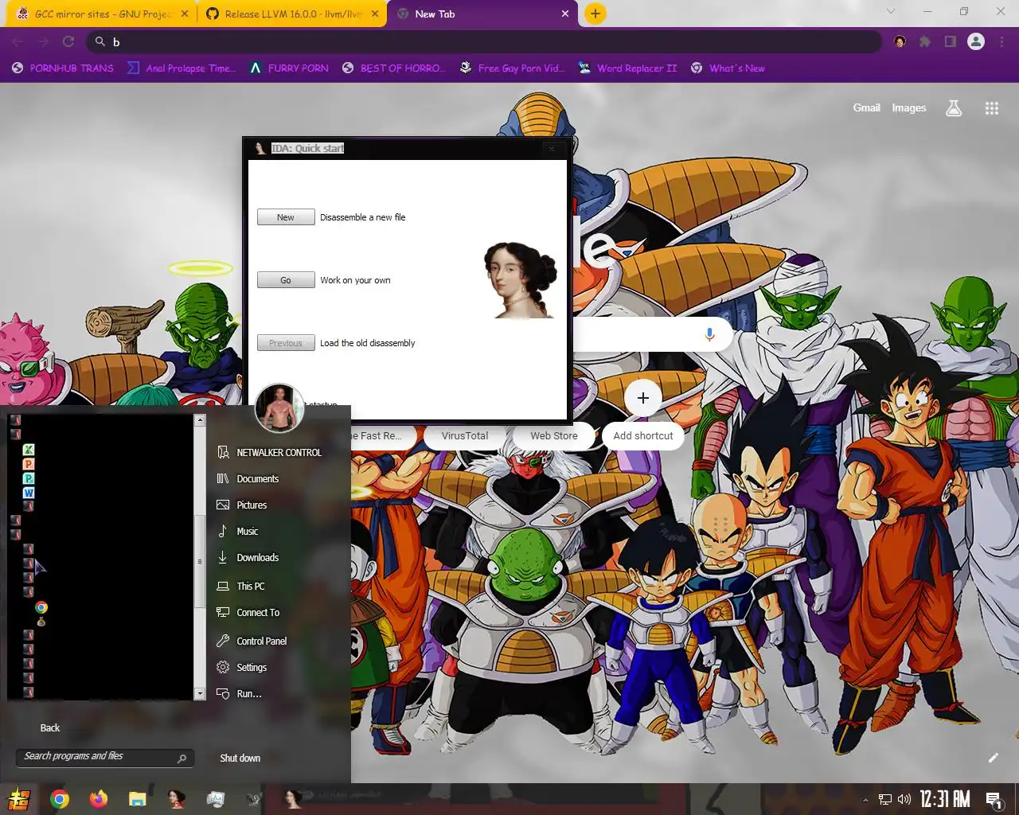Click the Customize Chrome pencil icon
This screenshot has height=815, width=1019.
point(993,758)
